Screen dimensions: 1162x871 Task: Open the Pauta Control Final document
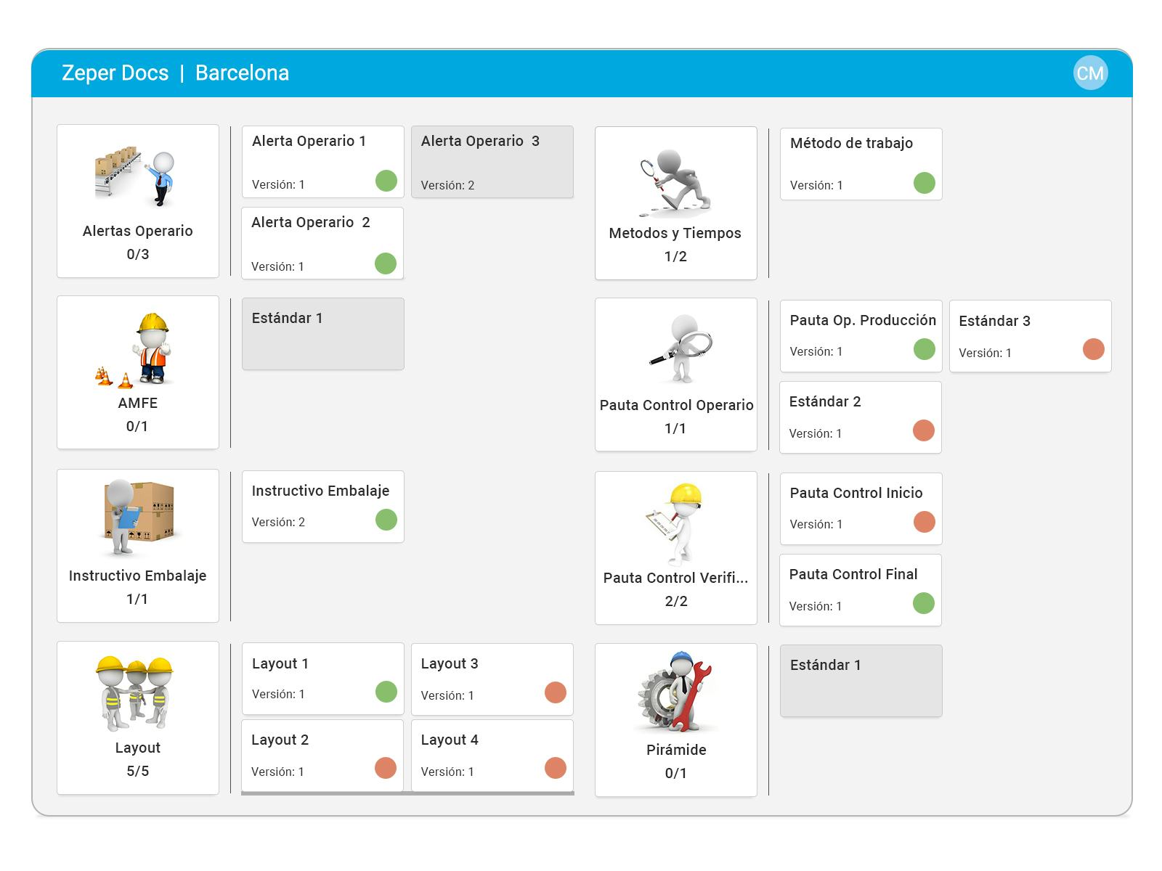[x=861, y=589]
